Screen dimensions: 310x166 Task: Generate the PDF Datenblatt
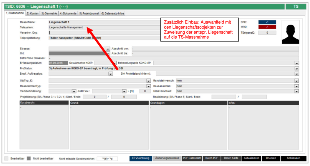click(192, 158)
